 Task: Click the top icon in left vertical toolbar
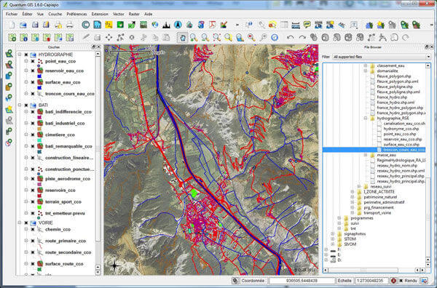pos(9,53)
